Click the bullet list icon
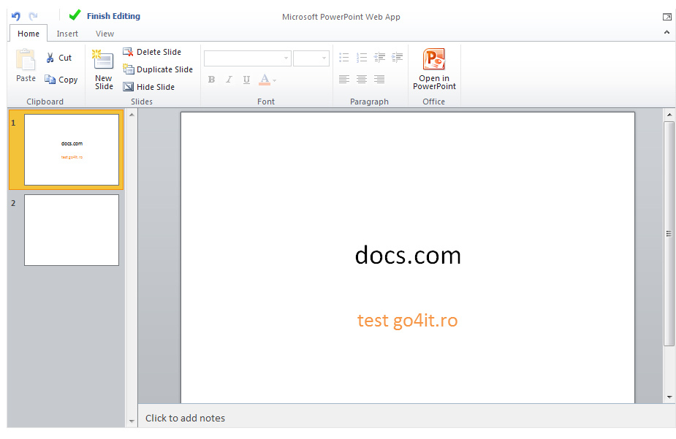The height and width of the screenshot is (439, 676). [x=344, y=58]
